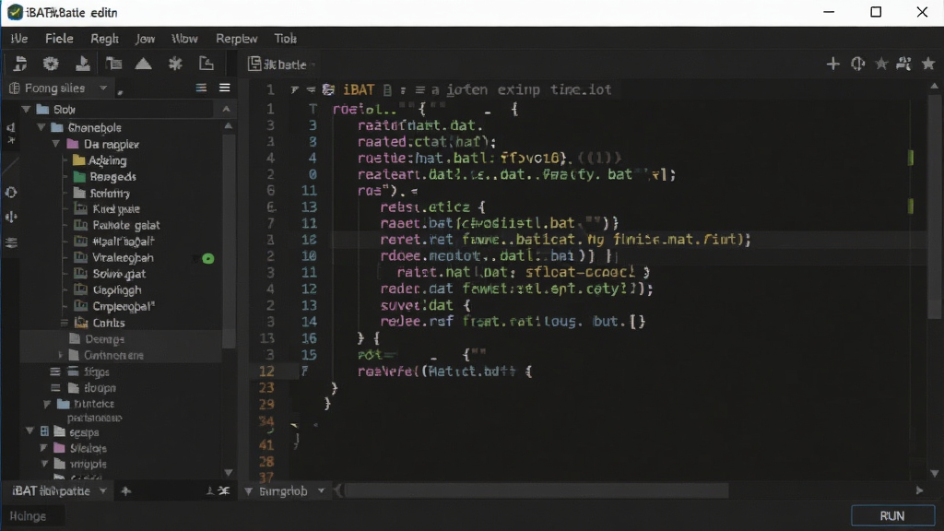Viewport: 944px width, 531px height.
Task: Collapse the "Chonebole" folder in the tree
Action: (41, 127)
